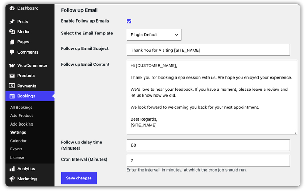
Task: Click the Posts pushpin icon
Action: point(12,22)
